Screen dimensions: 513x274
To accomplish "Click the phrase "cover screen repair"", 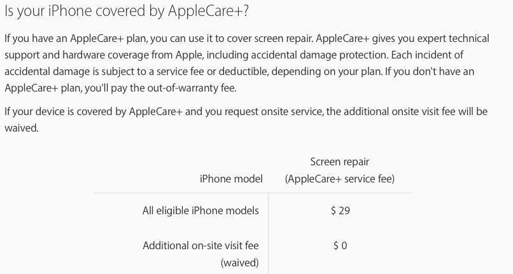I will point(269,39).
